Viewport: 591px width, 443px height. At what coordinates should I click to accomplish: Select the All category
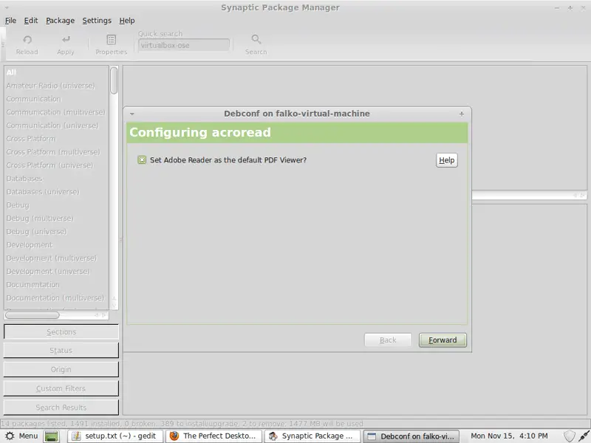57,72
